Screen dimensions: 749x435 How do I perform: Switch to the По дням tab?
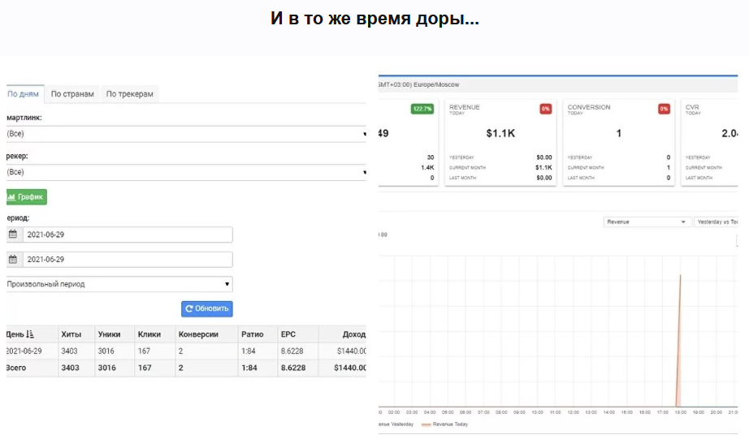tap(23, 94)
